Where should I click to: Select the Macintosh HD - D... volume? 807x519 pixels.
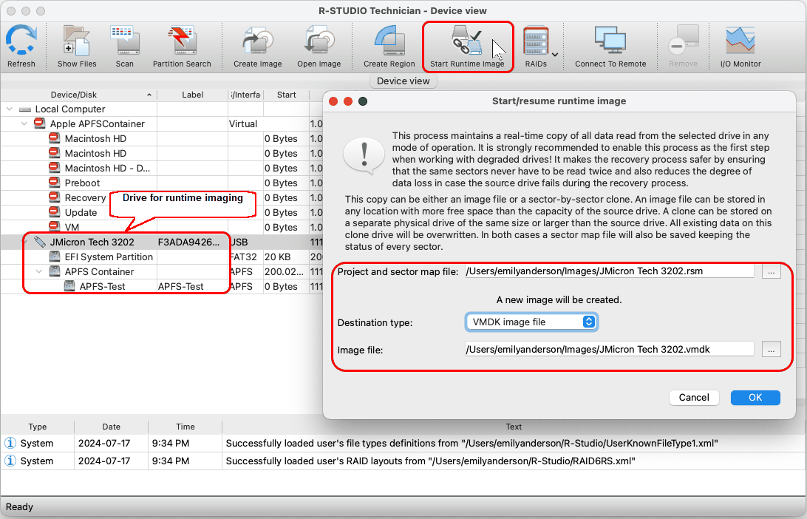108,168
